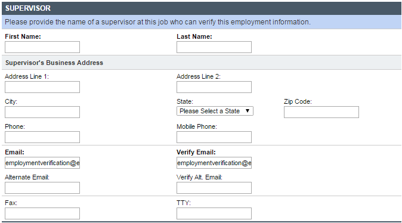The image size is (402, 223).
Task: Click the Last Name input field
Action: 214,47
